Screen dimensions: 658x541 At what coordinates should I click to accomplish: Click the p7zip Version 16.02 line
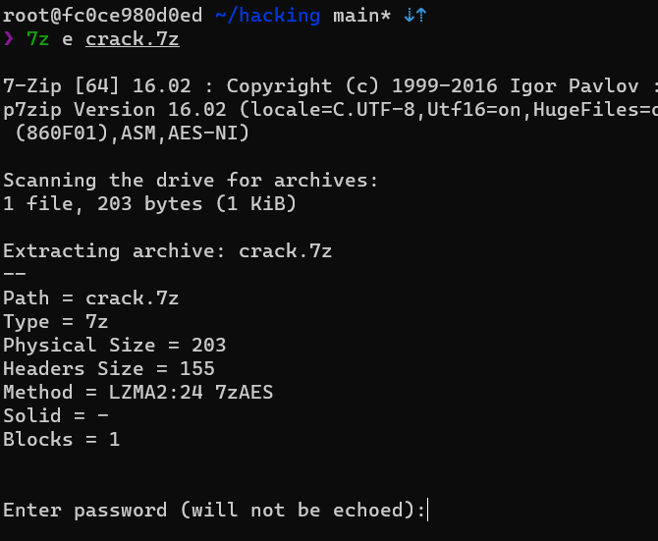[x=329, y=109]
